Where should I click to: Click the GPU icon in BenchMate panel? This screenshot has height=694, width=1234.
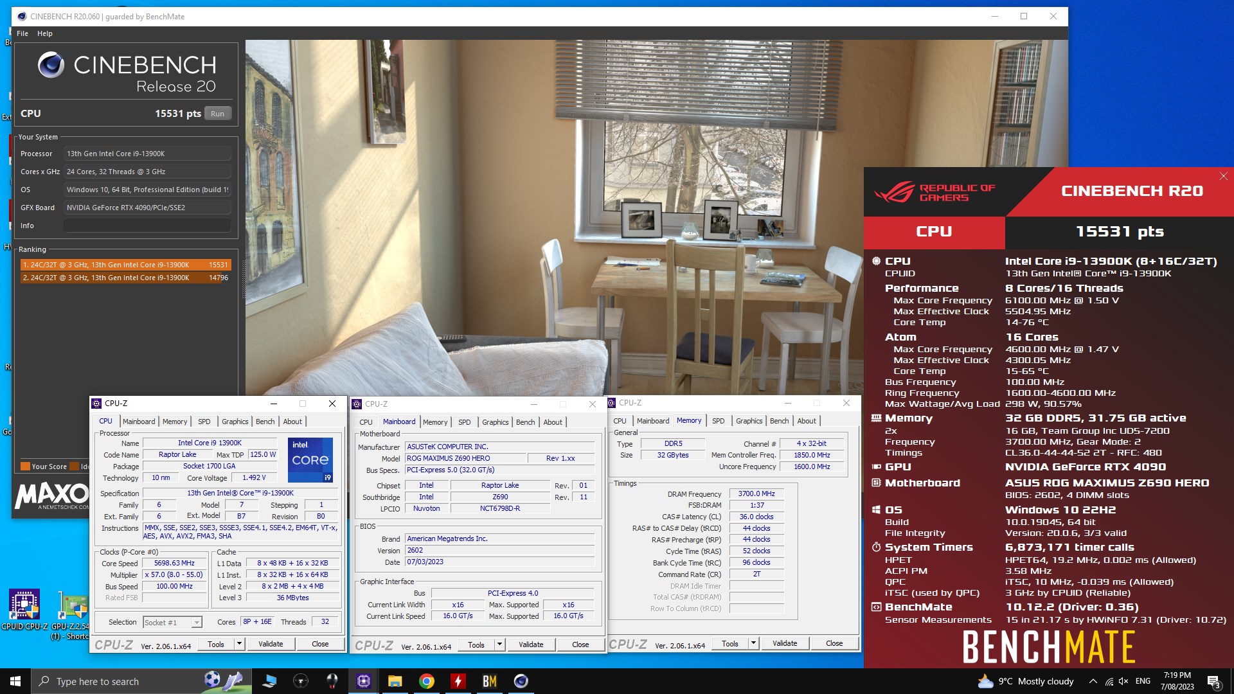[876, 467]
